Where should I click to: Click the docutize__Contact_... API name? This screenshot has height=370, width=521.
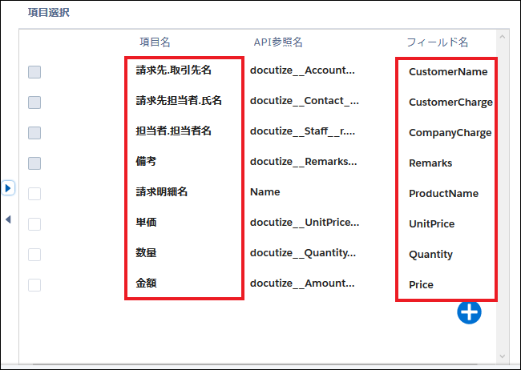[305, 101]
